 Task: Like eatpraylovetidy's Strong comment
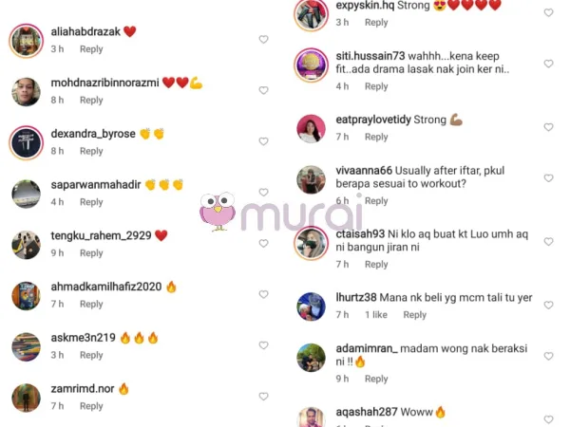coord(548,127)
